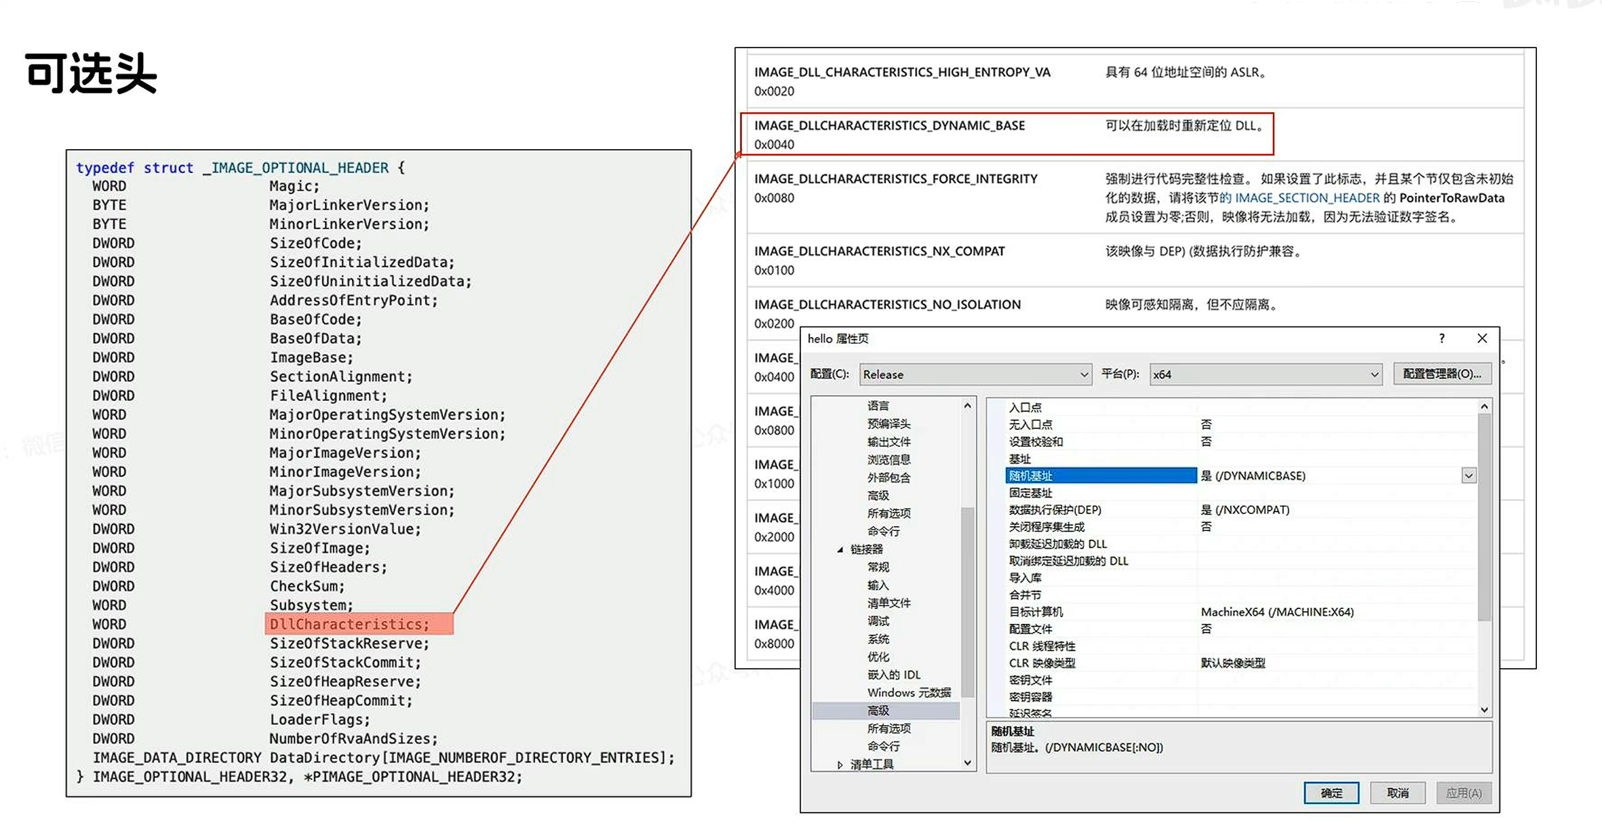Click the Configuration Manager button
The height and width of the screenshot is (824, 1602).
1441,374
